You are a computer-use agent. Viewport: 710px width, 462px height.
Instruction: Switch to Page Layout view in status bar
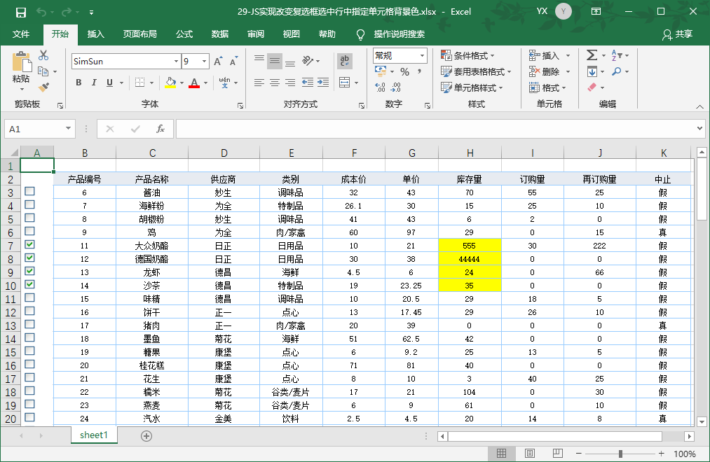(x=530, y=454)
